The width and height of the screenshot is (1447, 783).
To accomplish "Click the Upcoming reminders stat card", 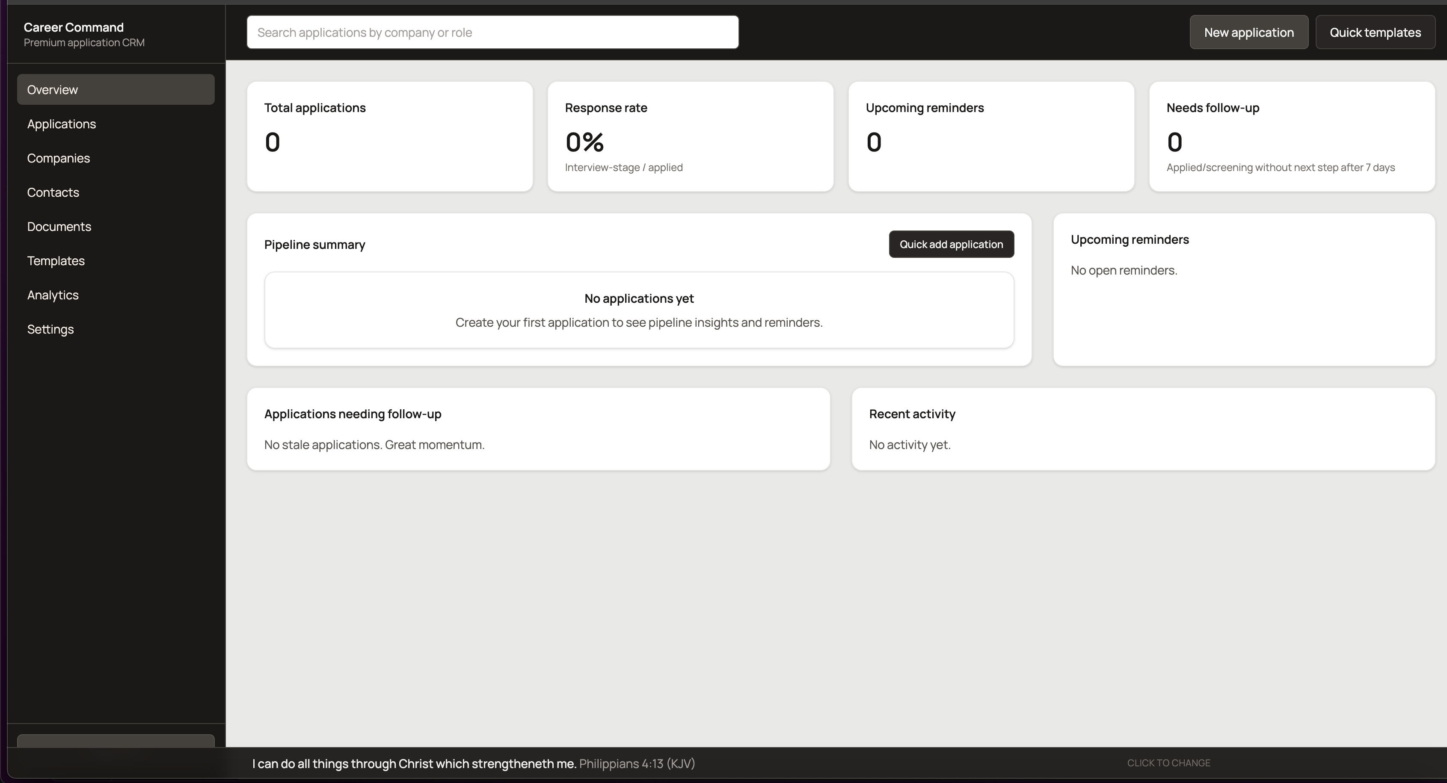I will (x=991, y=136).
